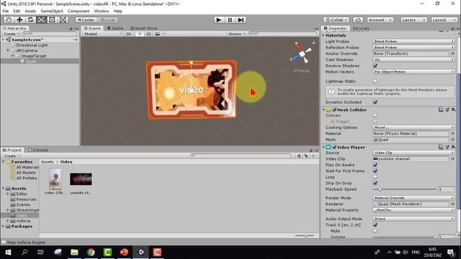Pick Renderer object selector circle

click(x=453, y=204)
